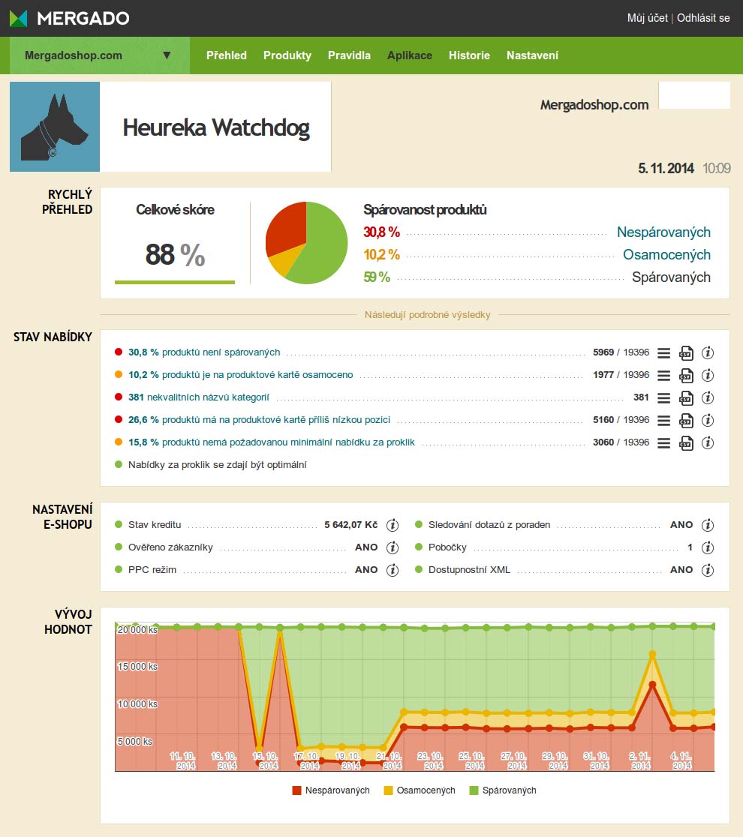The width and height of the screenshot is (743, 837).
Task: Click the Mergado logo in header
Action: pos(70,18)
